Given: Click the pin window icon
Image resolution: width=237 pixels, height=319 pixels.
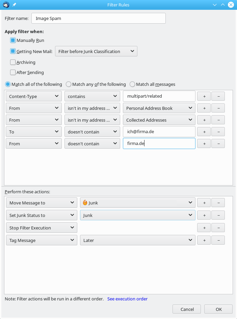Looking at the screenshot, I should tap(14, 5).
